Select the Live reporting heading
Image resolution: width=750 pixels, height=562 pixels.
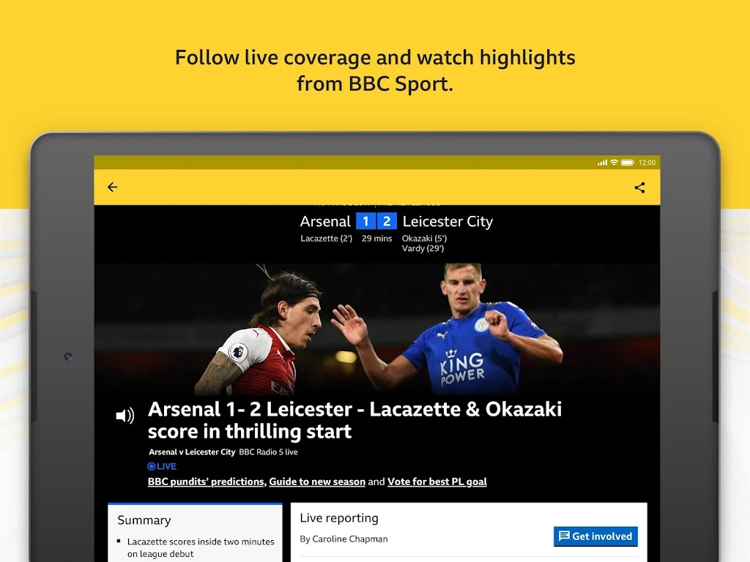338,518
